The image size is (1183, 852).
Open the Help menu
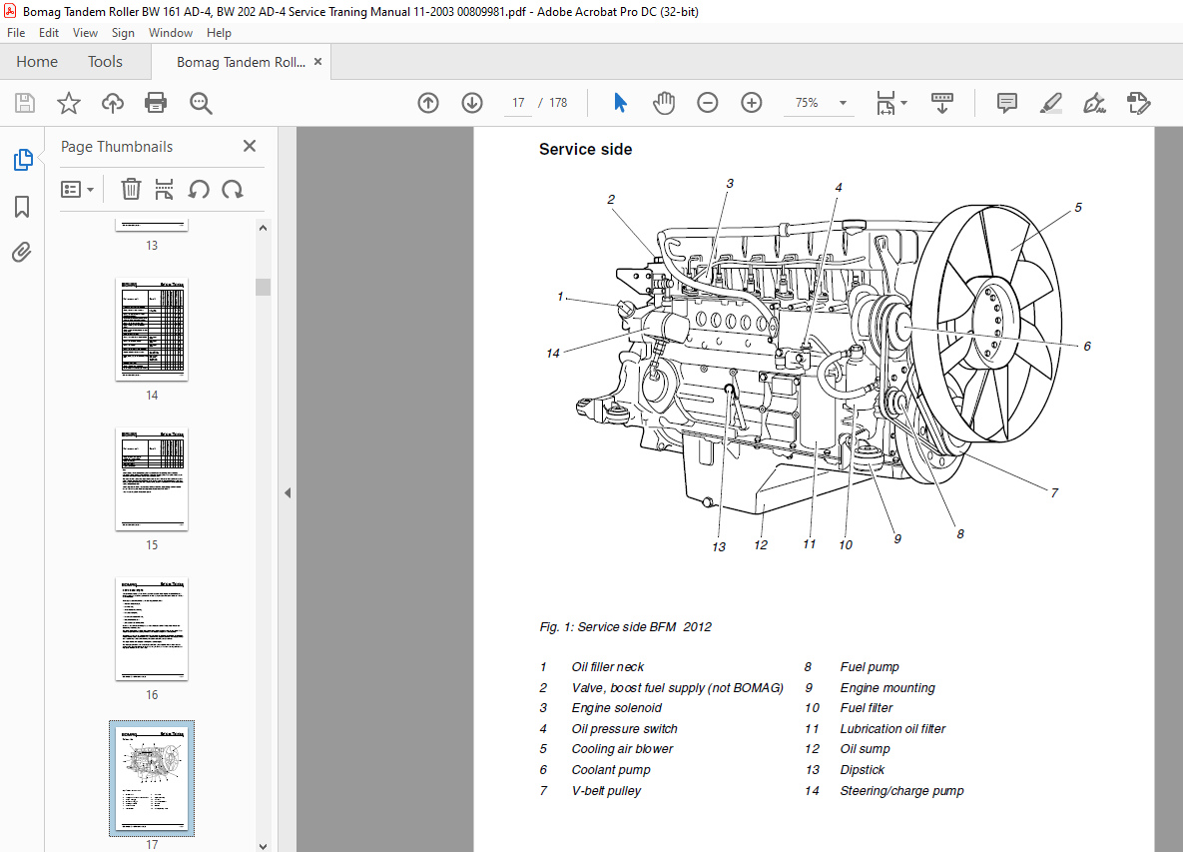[219, 32]
